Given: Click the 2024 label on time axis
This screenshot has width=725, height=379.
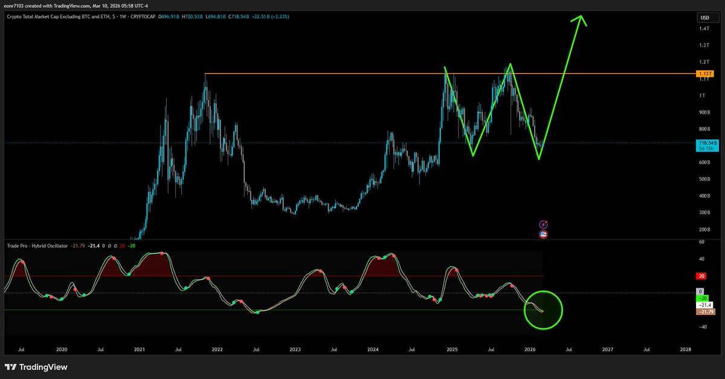Looking at the screenshot, I should [373, 349].
